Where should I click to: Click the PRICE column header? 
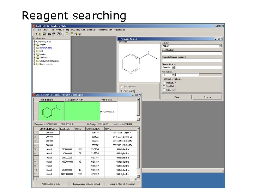[80, 129]
